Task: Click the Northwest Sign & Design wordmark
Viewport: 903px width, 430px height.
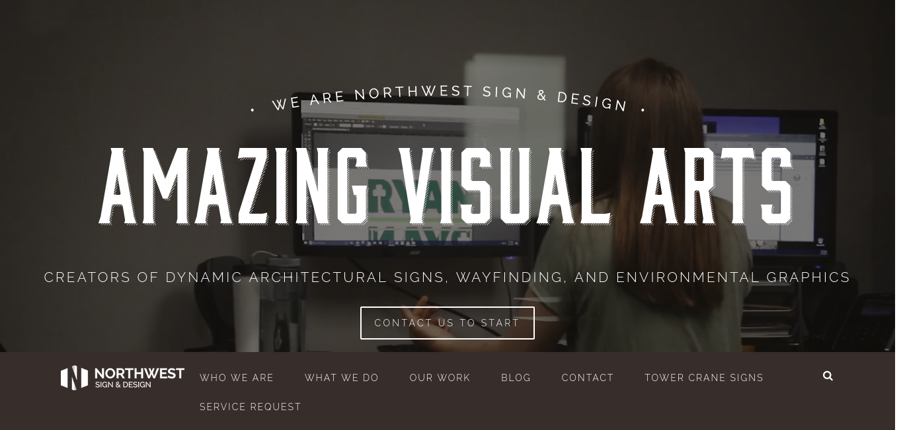Action: click(139, 378)
